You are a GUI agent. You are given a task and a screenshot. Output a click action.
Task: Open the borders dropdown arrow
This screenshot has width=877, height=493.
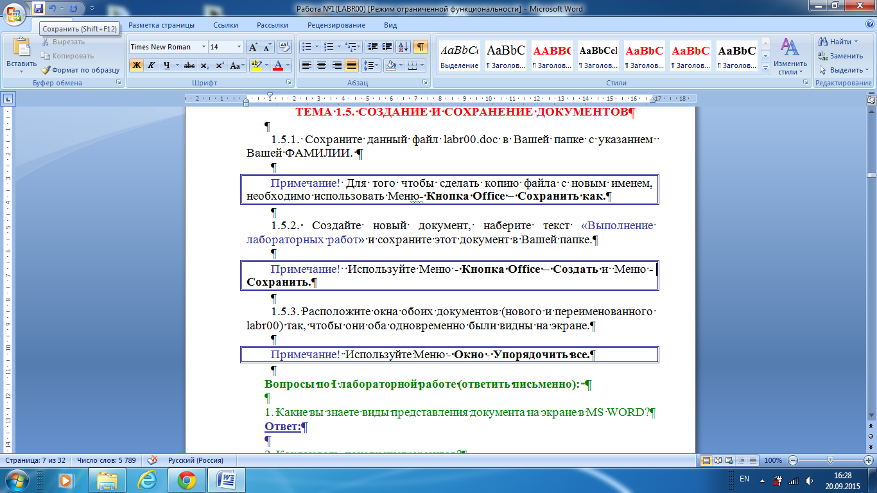tap(422, 65)
